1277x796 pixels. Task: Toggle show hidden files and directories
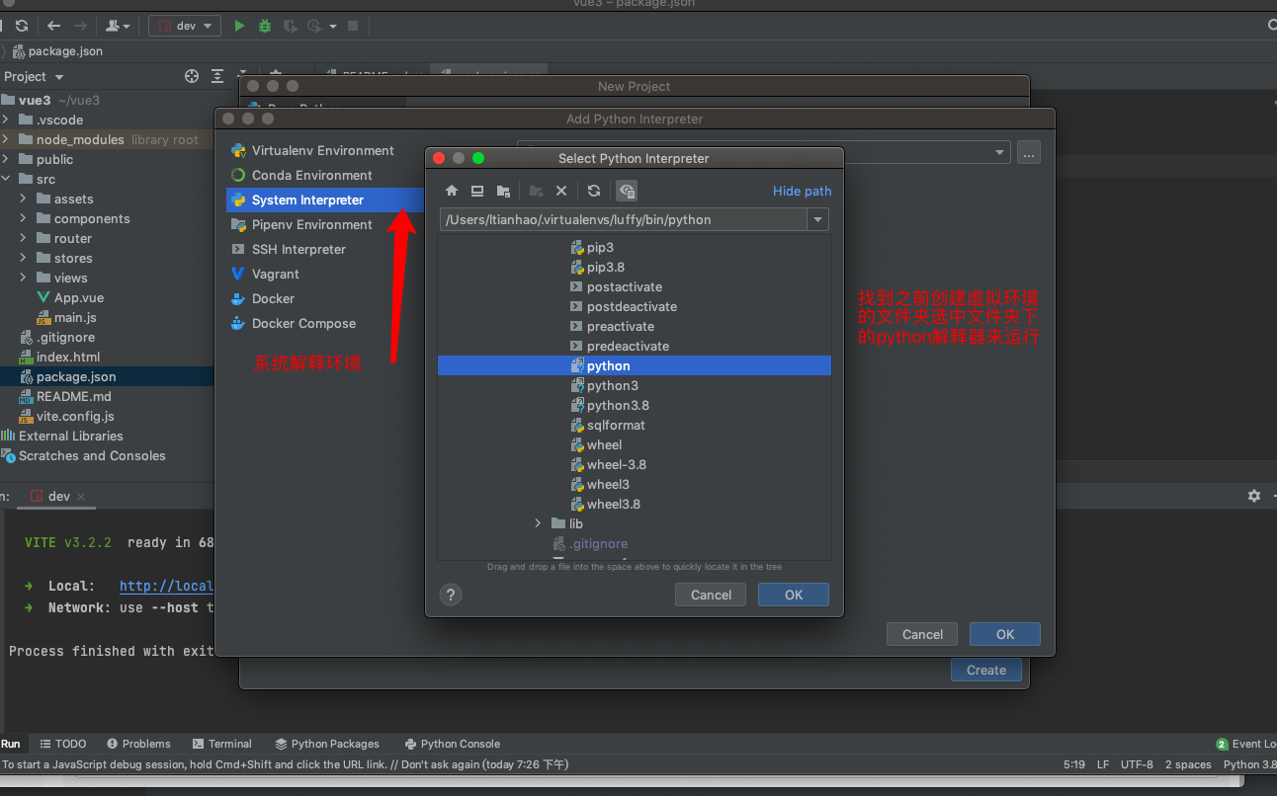(x=627, y=191)
